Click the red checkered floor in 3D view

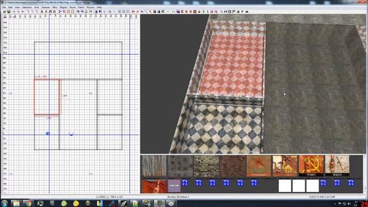pyautogui.click(x=232, y=66)
